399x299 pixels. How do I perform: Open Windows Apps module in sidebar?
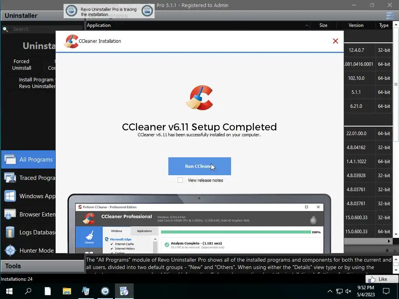(x=28, y=196)
